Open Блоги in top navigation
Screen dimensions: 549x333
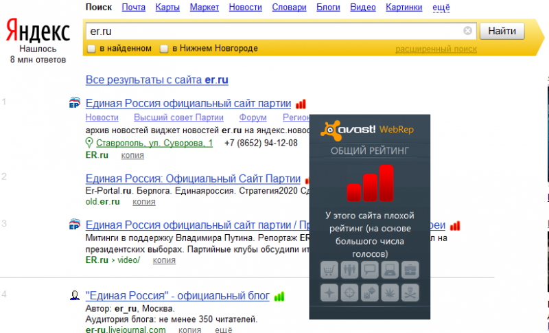(x=328, y=8)
